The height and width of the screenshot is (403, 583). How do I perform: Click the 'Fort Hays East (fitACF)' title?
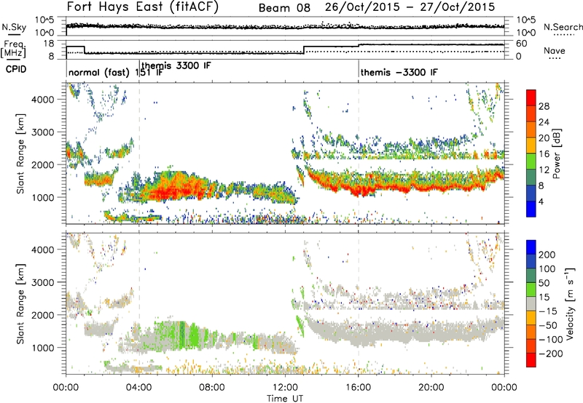(x=143, y=7)
